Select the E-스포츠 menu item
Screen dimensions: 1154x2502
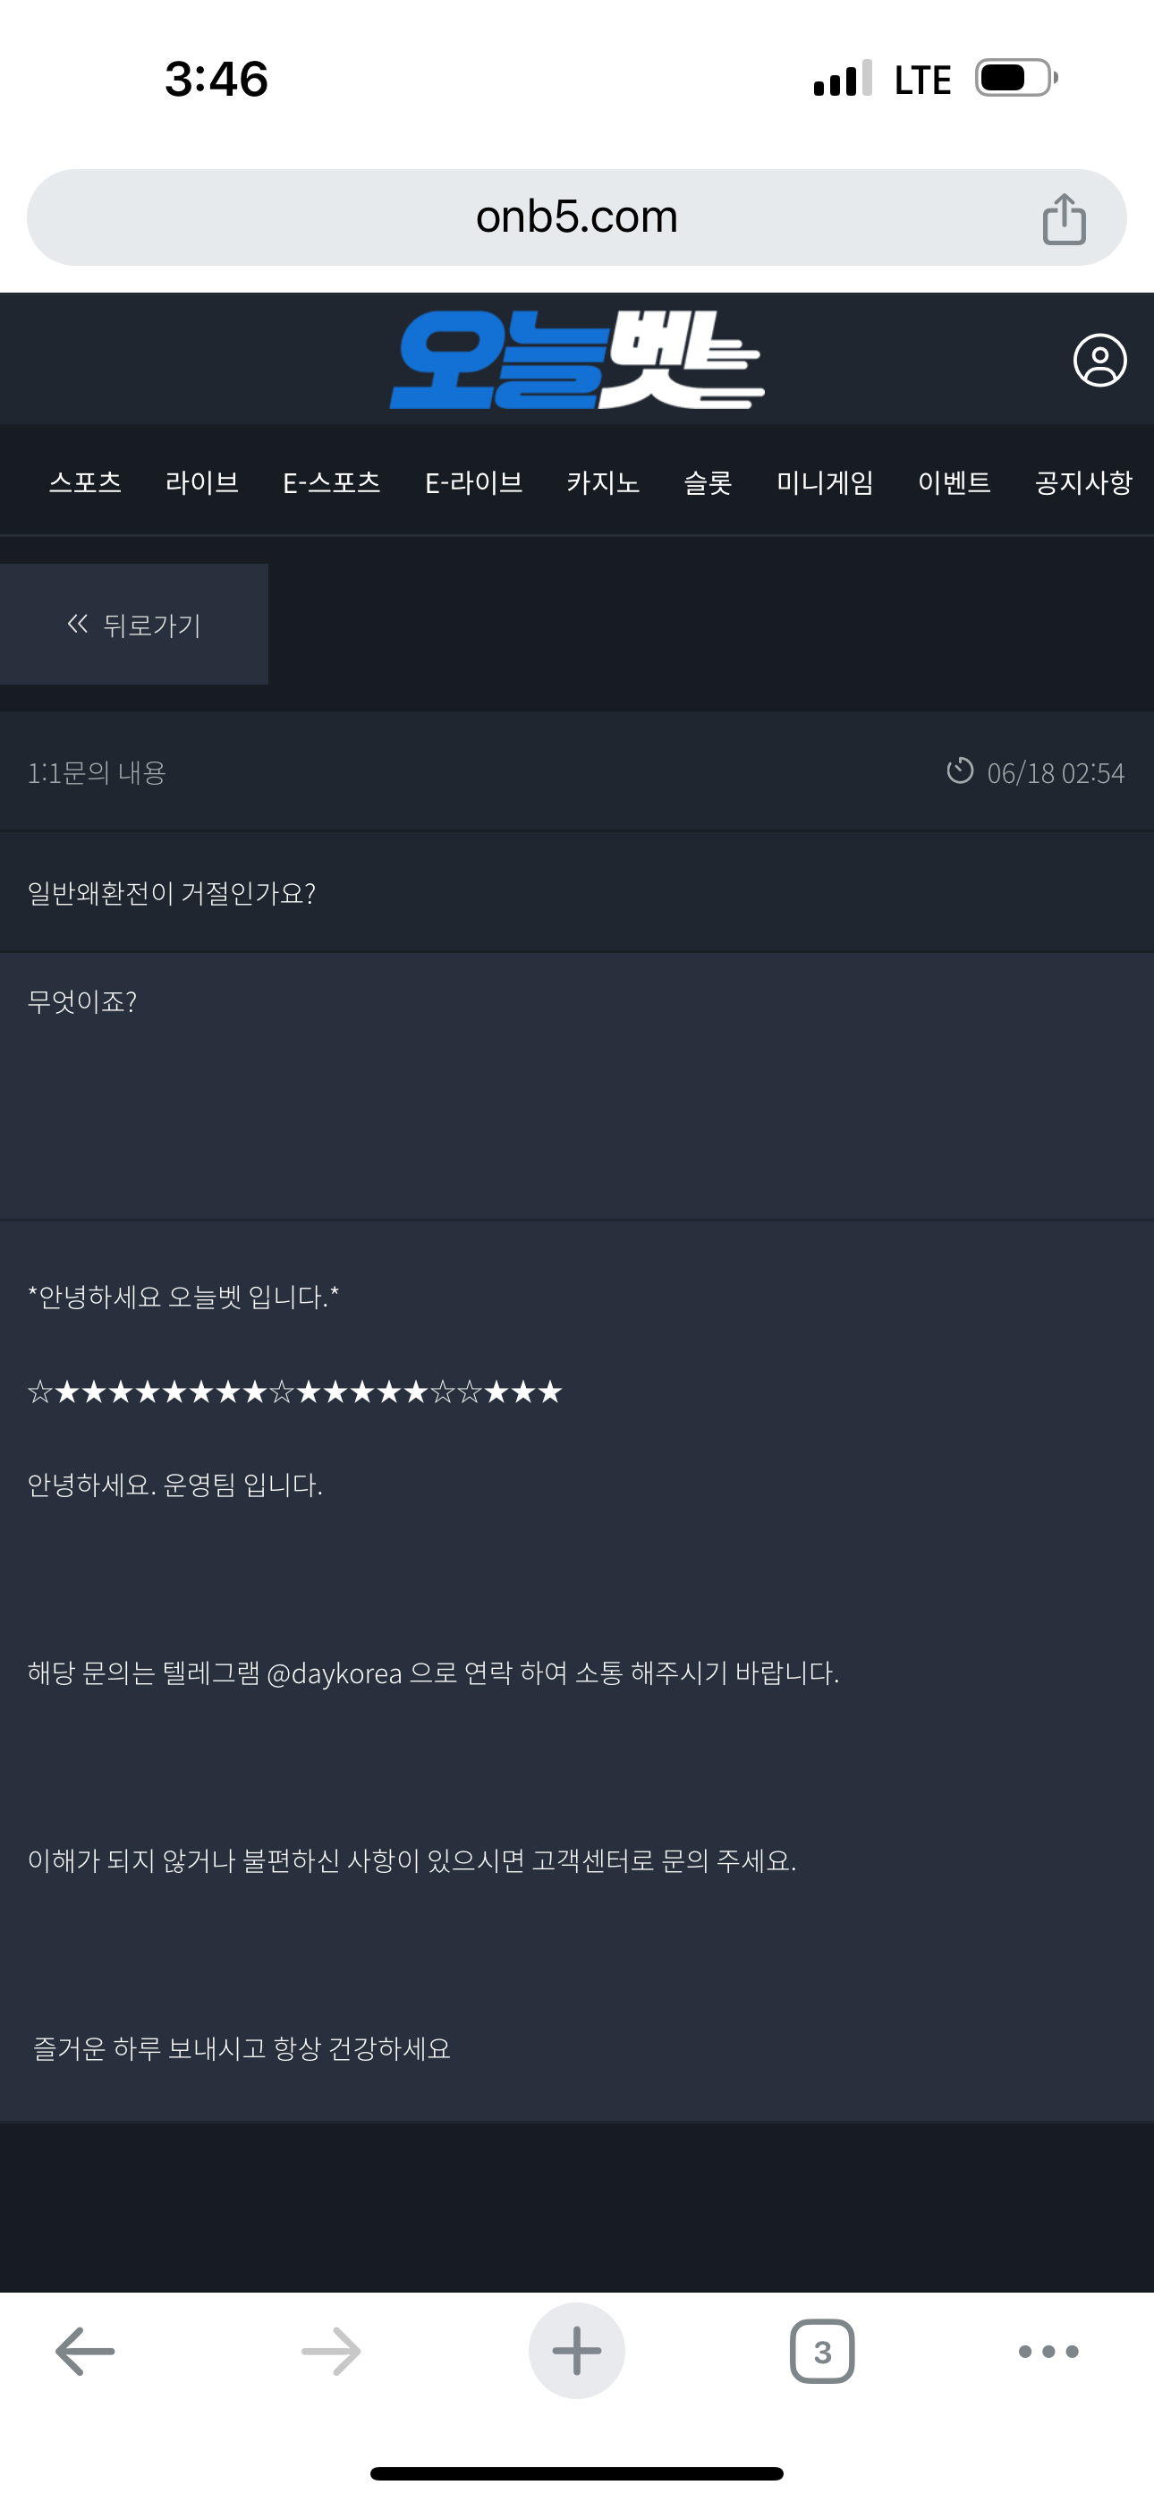coord(331,481)
